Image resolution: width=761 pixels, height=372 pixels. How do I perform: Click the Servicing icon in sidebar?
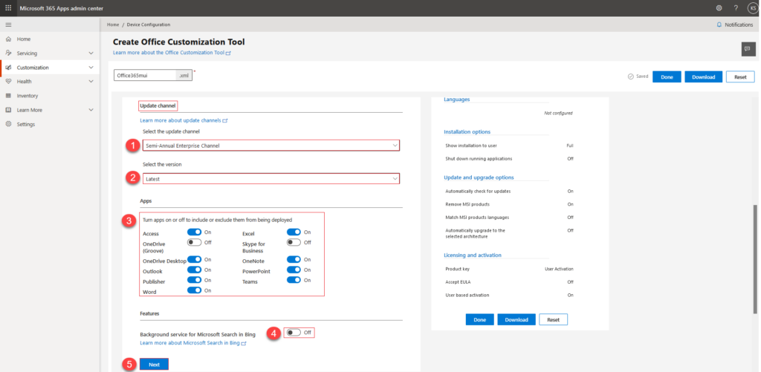tap(8, 53)
